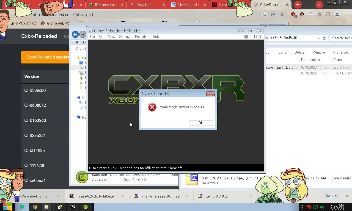Image resolution: width=352 pixels, height=211 pixels.
Task: Sort by the Type column header
Action: (338, 60)
